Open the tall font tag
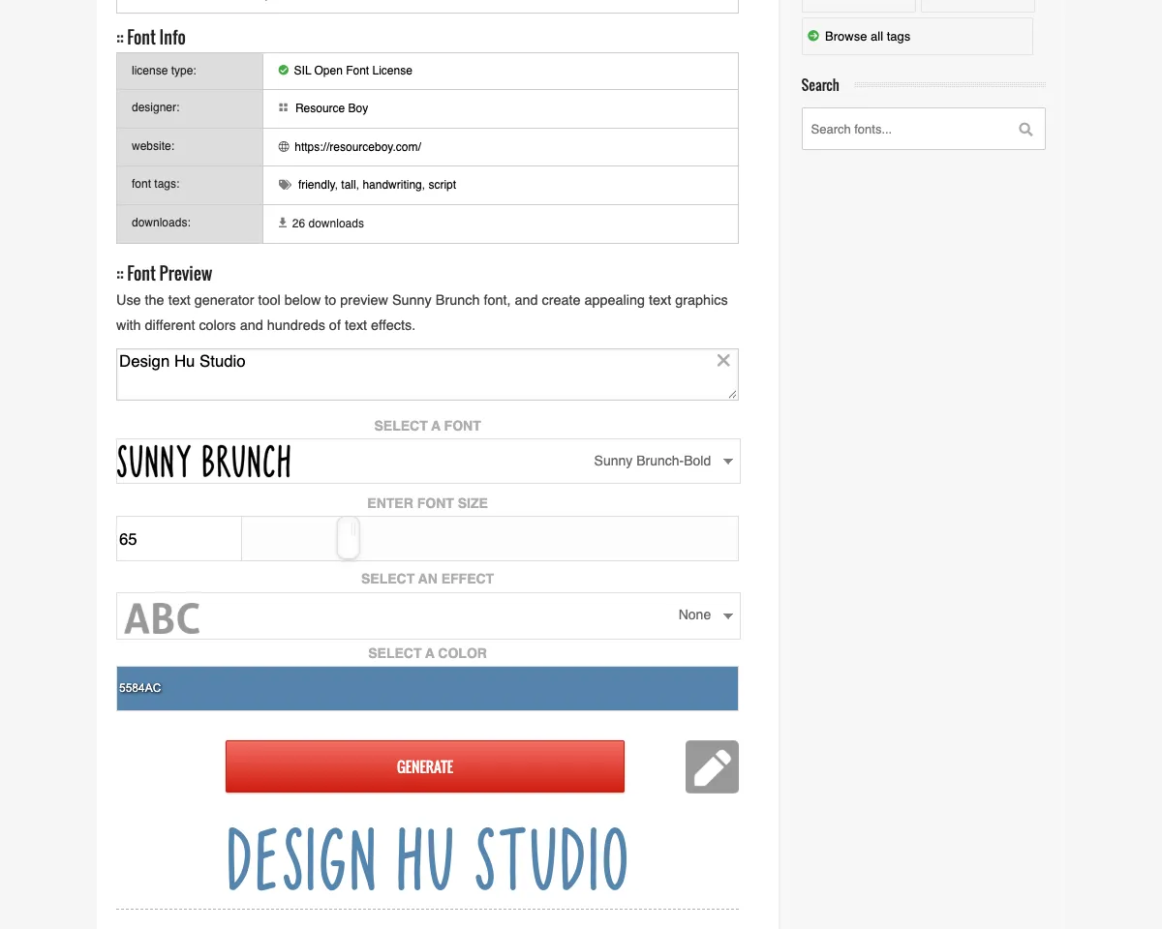The height and width of the screenshot is (929, 1162). 349,185
